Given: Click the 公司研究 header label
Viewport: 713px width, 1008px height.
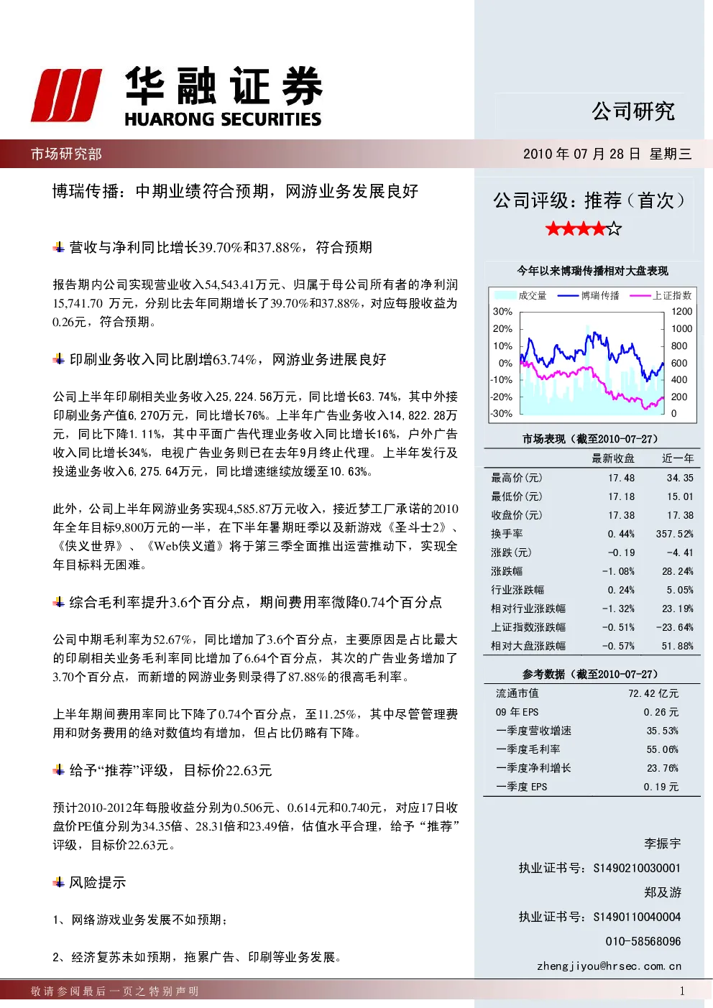Looking at the screenshot, I should (633, 111).
